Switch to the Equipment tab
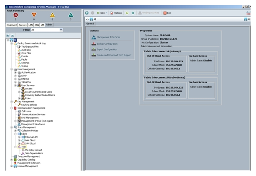Viewport: 256px width, 176px height. click(12, 25)
